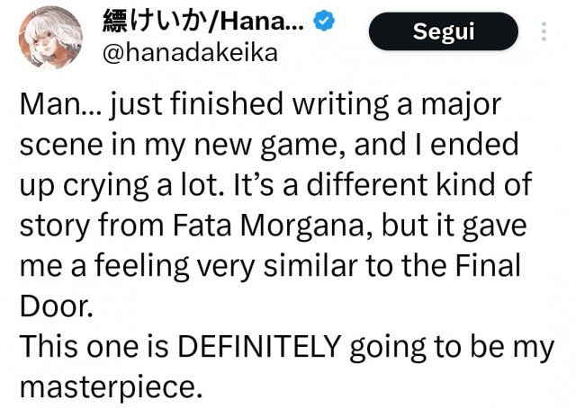Open the @hanadakeika handle link
Viewport: 576px width, 408px height.
pyautogui.click(x=191, y=53)
